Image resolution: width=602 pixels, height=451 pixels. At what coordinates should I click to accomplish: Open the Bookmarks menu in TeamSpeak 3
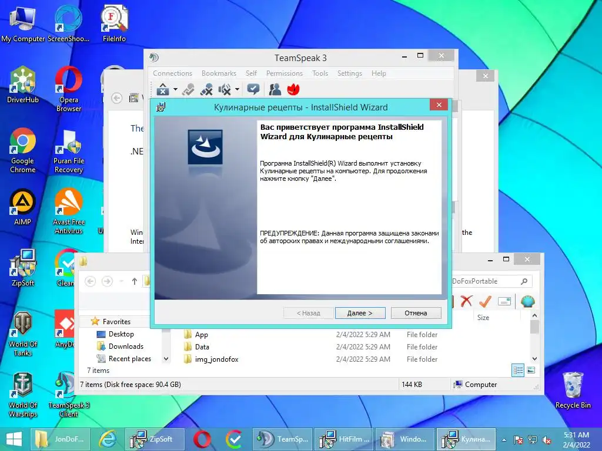(x=219, y=73)
